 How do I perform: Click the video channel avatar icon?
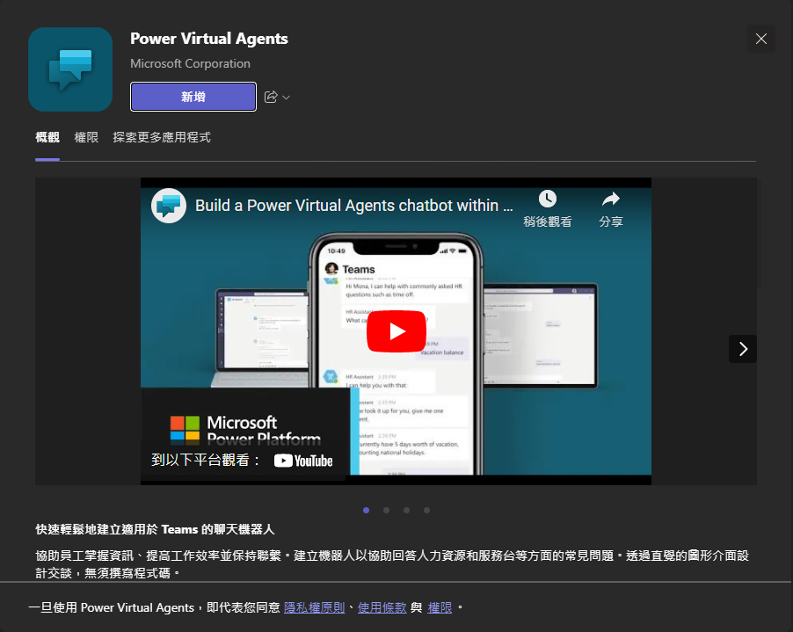169,206
